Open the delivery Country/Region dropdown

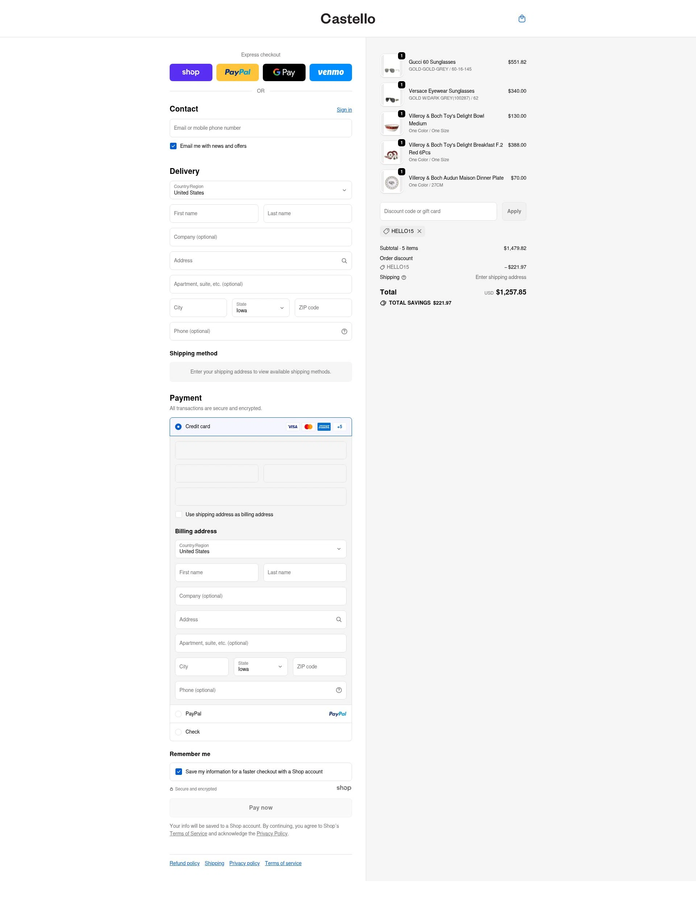[x=260, y=190]
